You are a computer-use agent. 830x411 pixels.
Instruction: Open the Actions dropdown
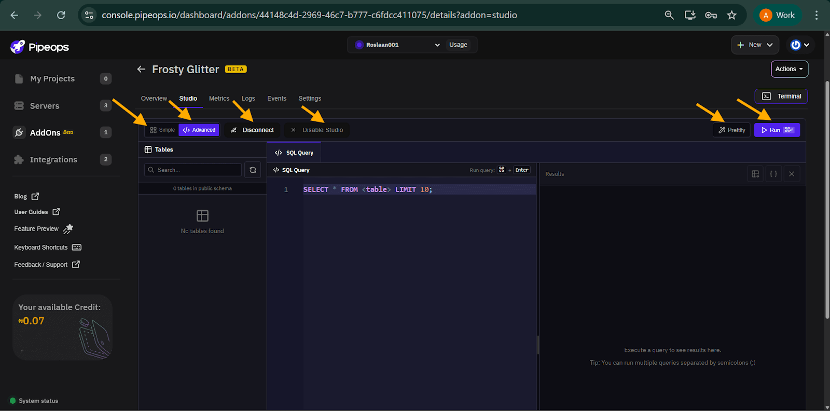tap(789, 69)
